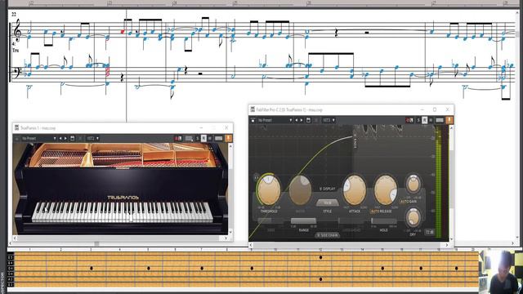Adjust the Release knob in FabFilter Pro-C
This screenshot has height=294, width=523.
tap(385, 190)
